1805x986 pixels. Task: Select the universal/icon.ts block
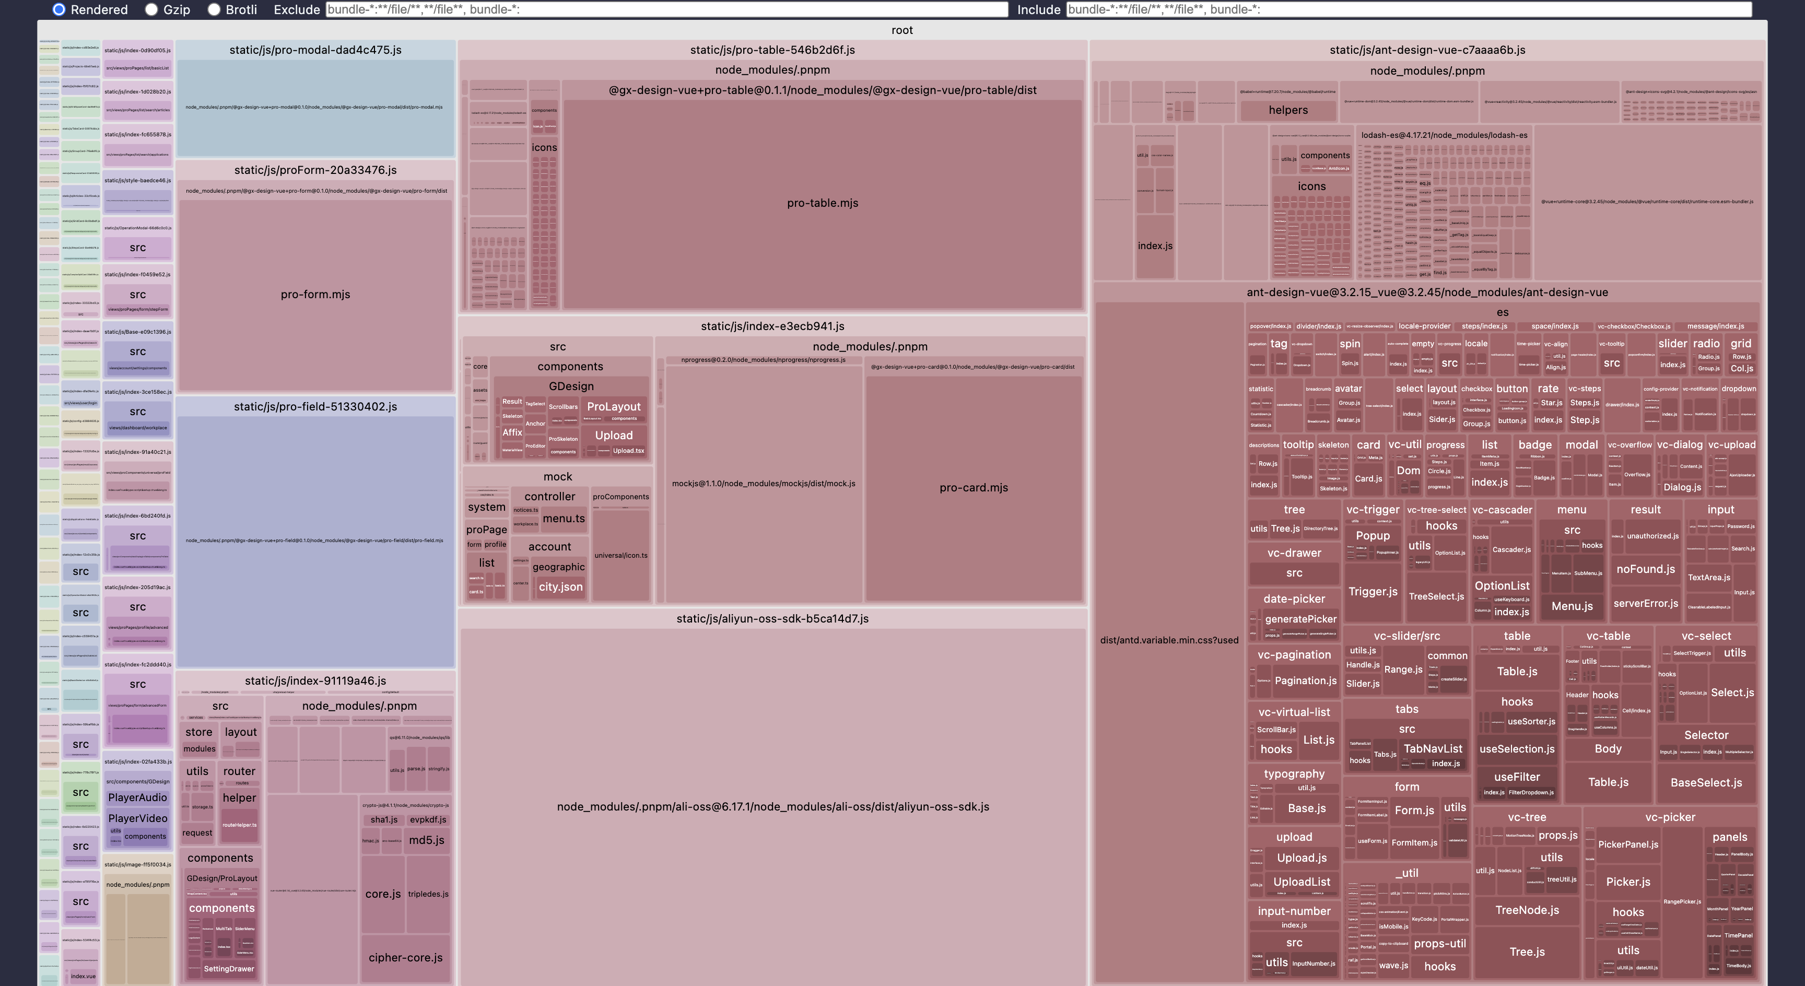pos(621,556)
